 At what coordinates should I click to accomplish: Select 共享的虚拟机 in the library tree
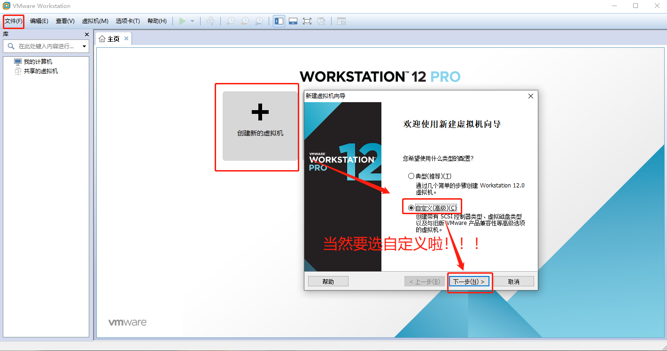(x=41, y=71)
